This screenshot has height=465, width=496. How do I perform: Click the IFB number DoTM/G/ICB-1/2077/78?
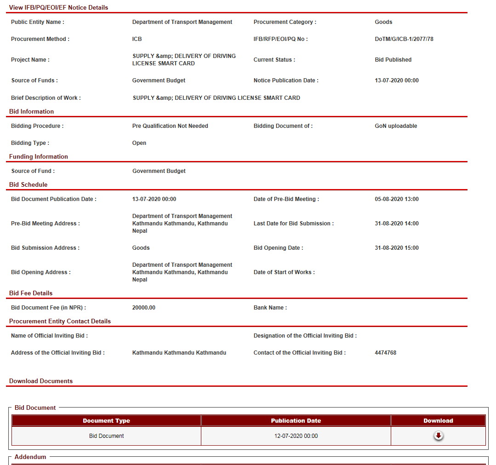(404, 39)
